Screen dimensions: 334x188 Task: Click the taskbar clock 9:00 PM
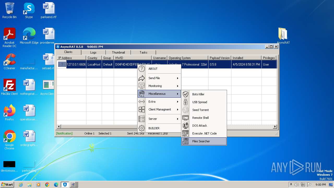(x=320, y=185)
